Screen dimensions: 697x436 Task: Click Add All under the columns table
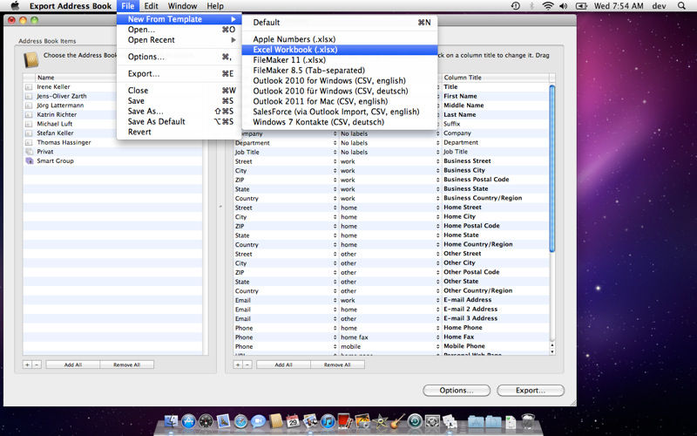point(284,364)
